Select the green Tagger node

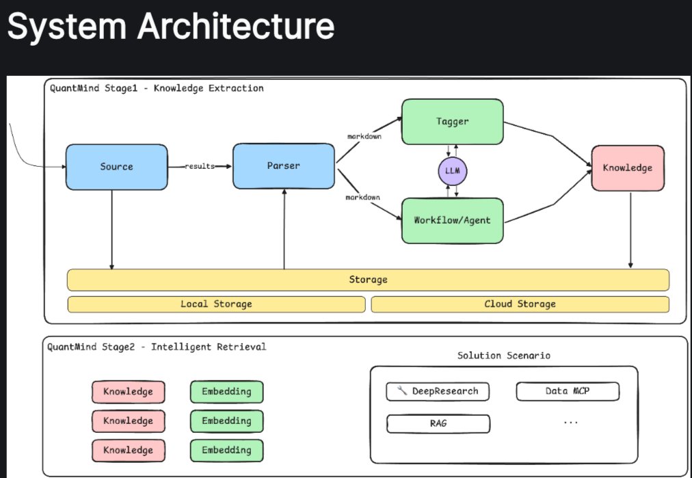(453, 121)
